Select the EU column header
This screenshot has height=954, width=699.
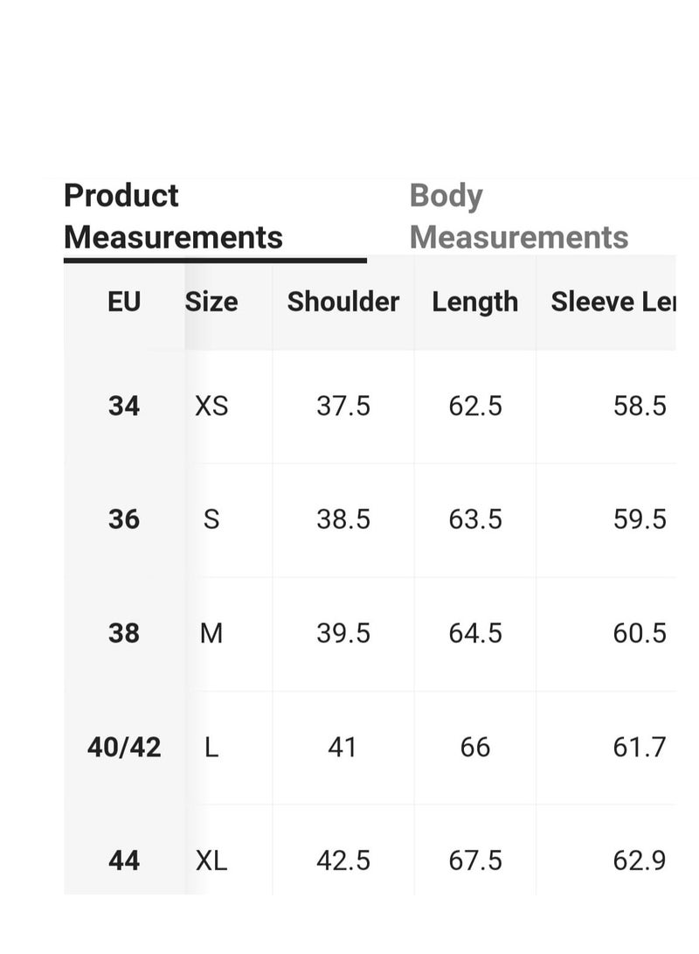tap(124, 302)
